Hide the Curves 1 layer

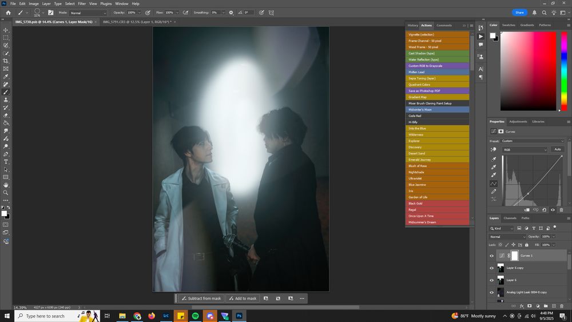click(x=492, y=256)
